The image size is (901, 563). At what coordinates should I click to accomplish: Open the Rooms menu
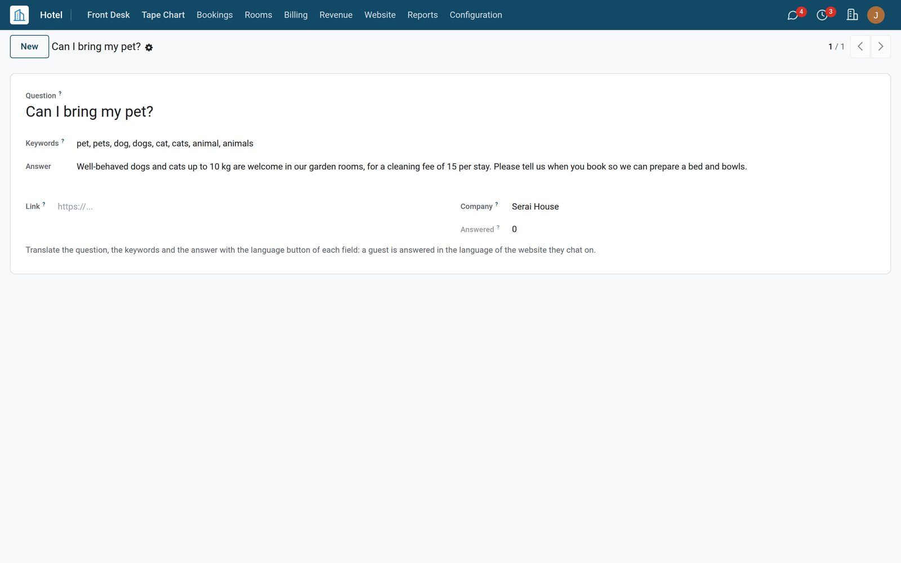pos(258,15)
